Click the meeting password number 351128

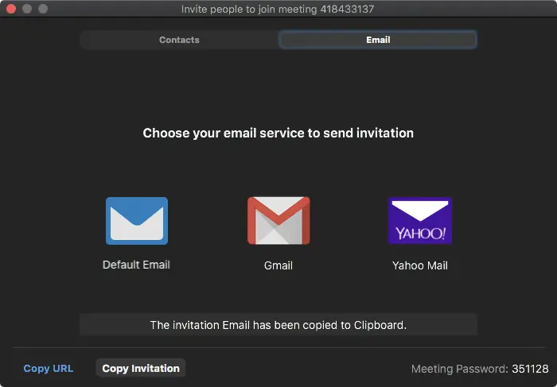pos(530,369)
